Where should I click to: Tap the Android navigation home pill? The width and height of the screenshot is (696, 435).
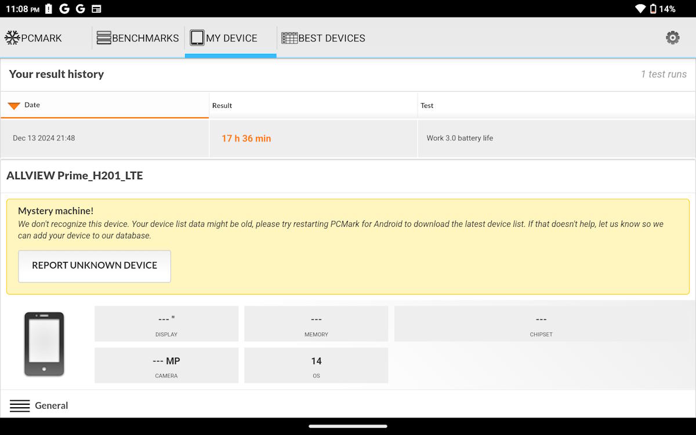348,426
